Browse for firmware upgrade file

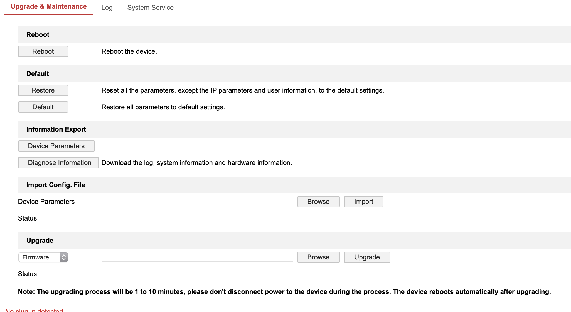tap(318, 257)
